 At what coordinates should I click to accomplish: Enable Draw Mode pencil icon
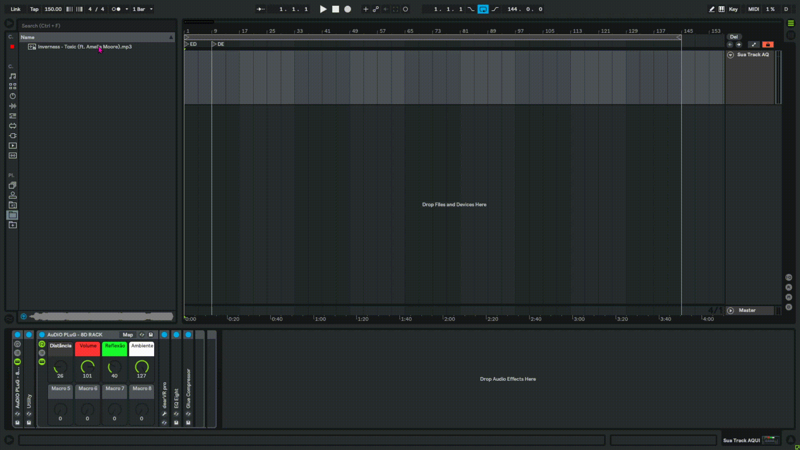click(x=712, y=9)
